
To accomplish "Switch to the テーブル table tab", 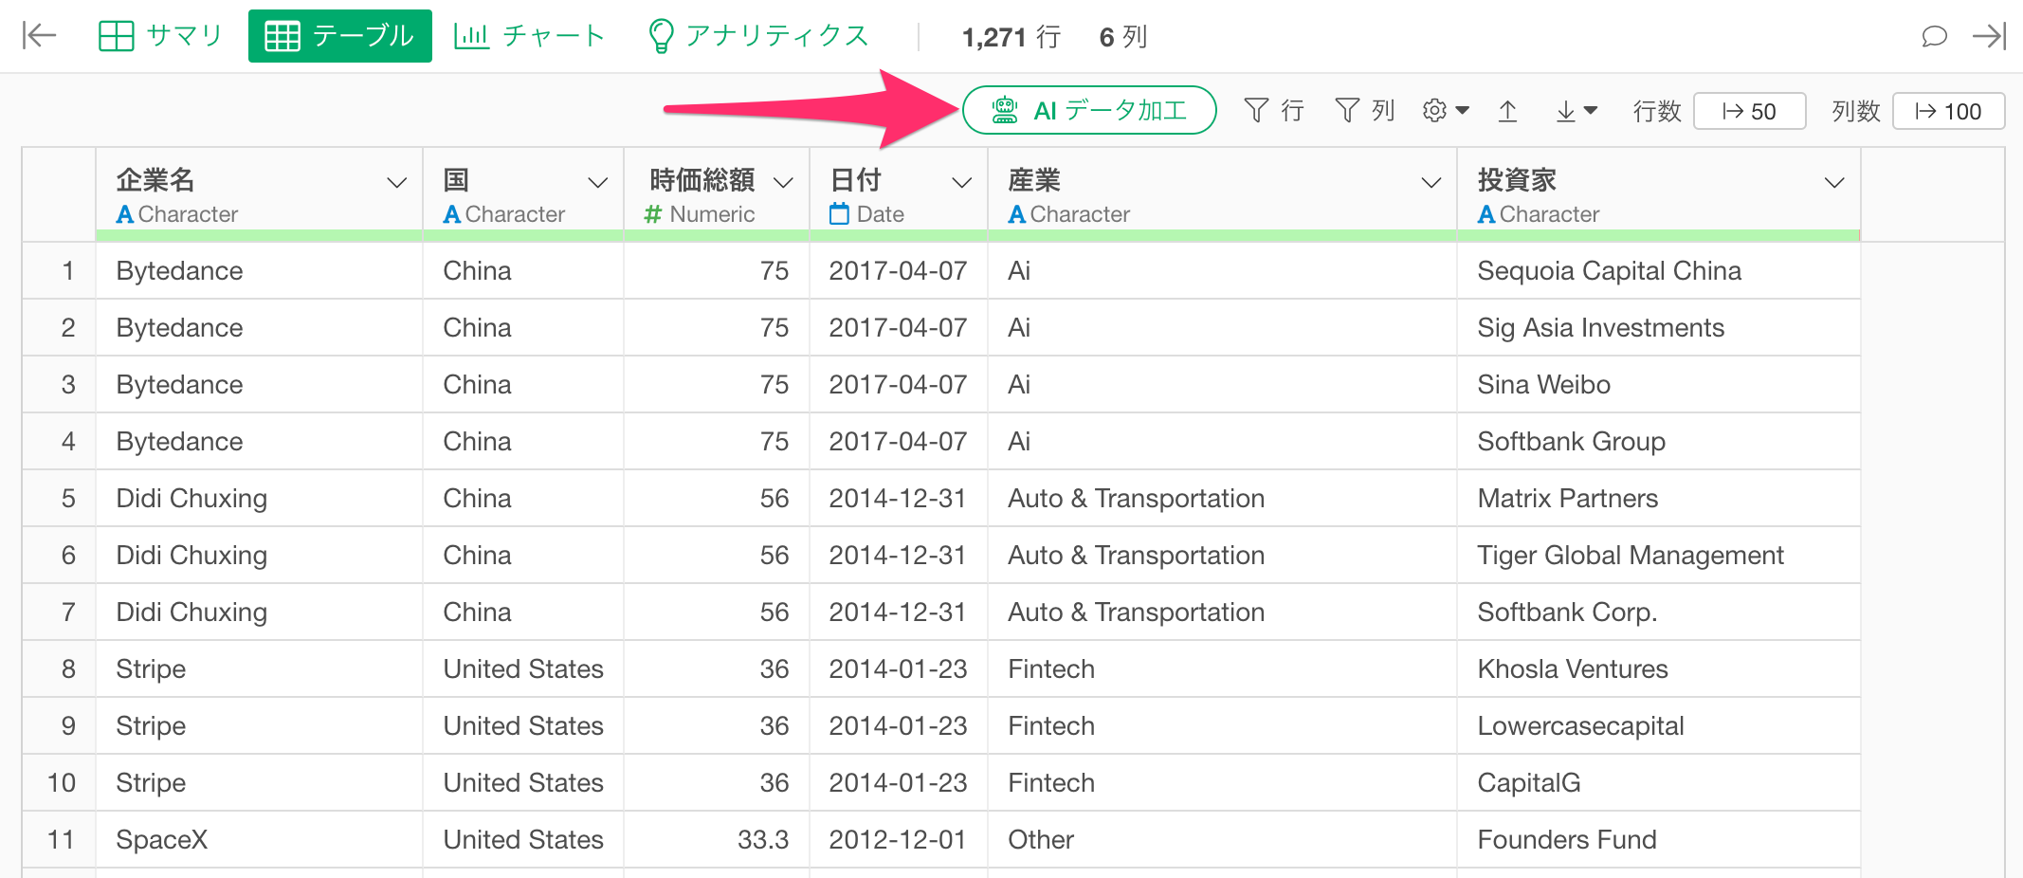I will point(339,36).
